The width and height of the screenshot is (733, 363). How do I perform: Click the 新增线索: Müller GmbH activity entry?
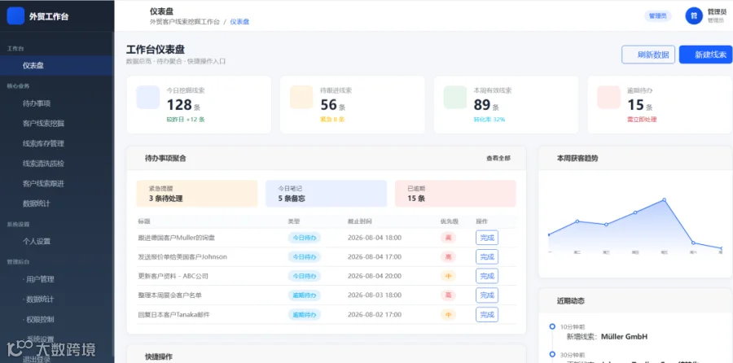tap(607, 336)
